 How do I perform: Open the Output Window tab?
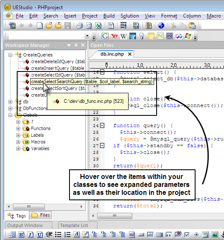tap(28, 225)
